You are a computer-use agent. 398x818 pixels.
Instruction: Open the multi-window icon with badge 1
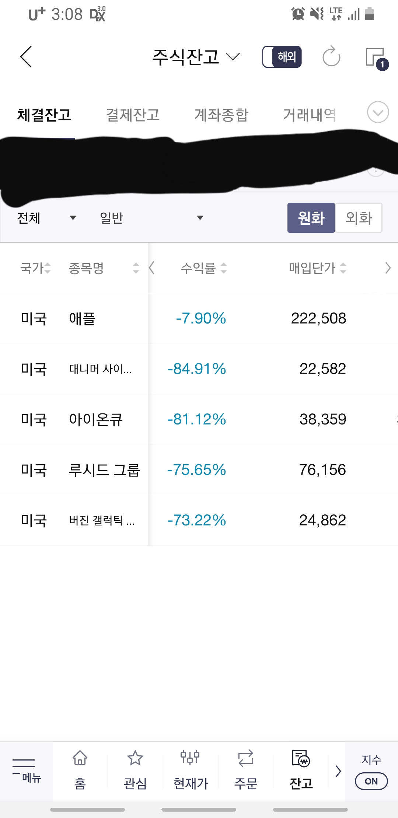pyautogui.click(x=376, y=59)
